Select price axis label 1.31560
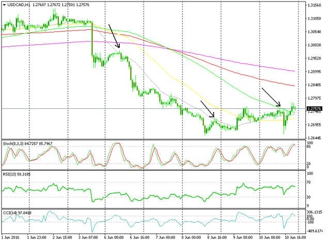The width and height of the screenshot is (331, 242). coord(315,5)
